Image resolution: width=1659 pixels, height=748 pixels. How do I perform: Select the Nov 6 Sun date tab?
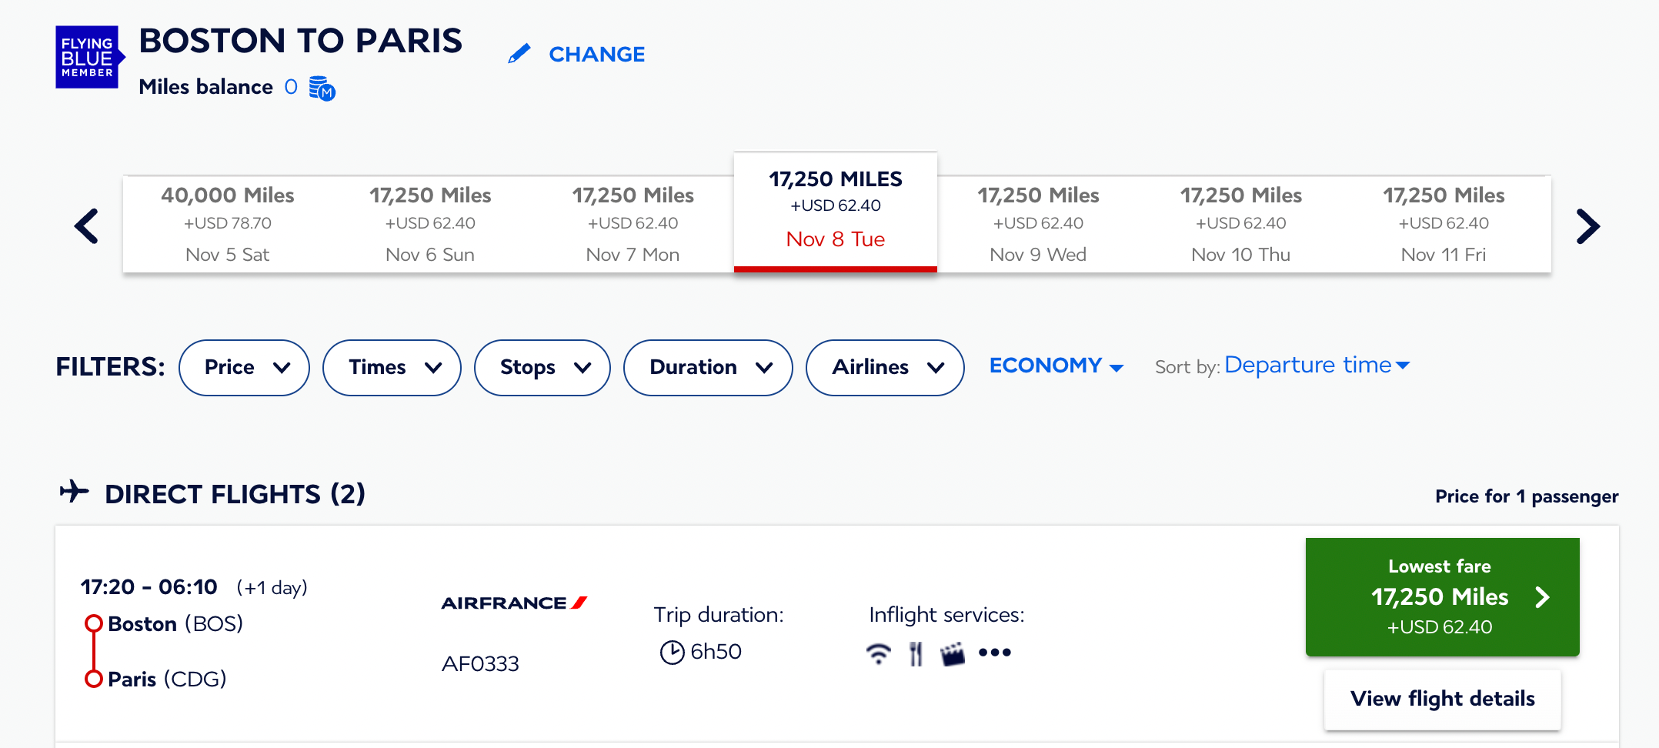click(x=430, y=224)
